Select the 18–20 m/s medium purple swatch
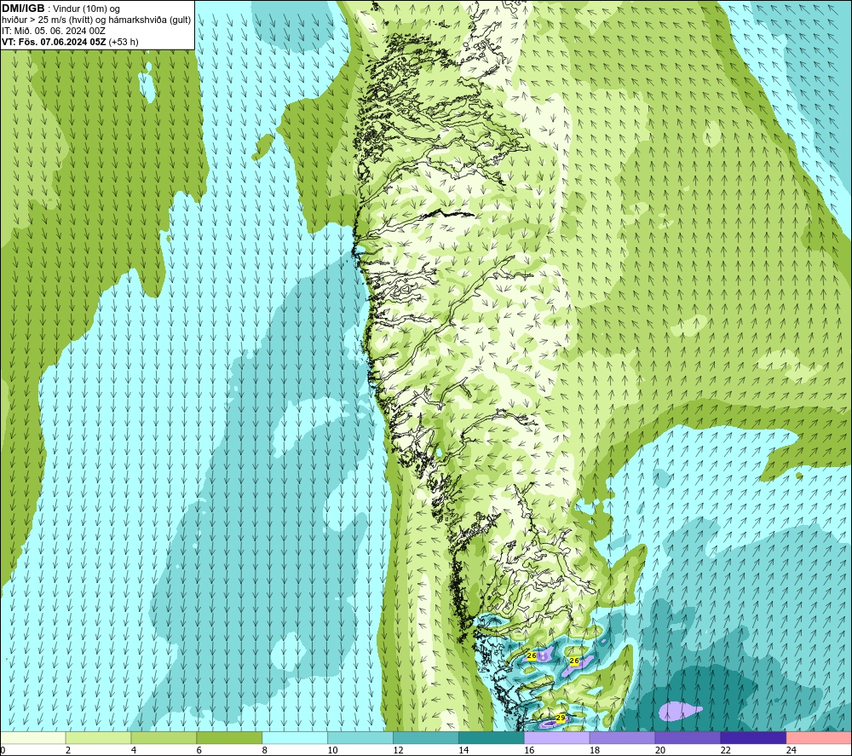 622,738
